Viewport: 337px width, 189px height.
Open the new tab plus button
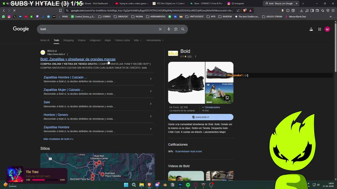(303, 3)
